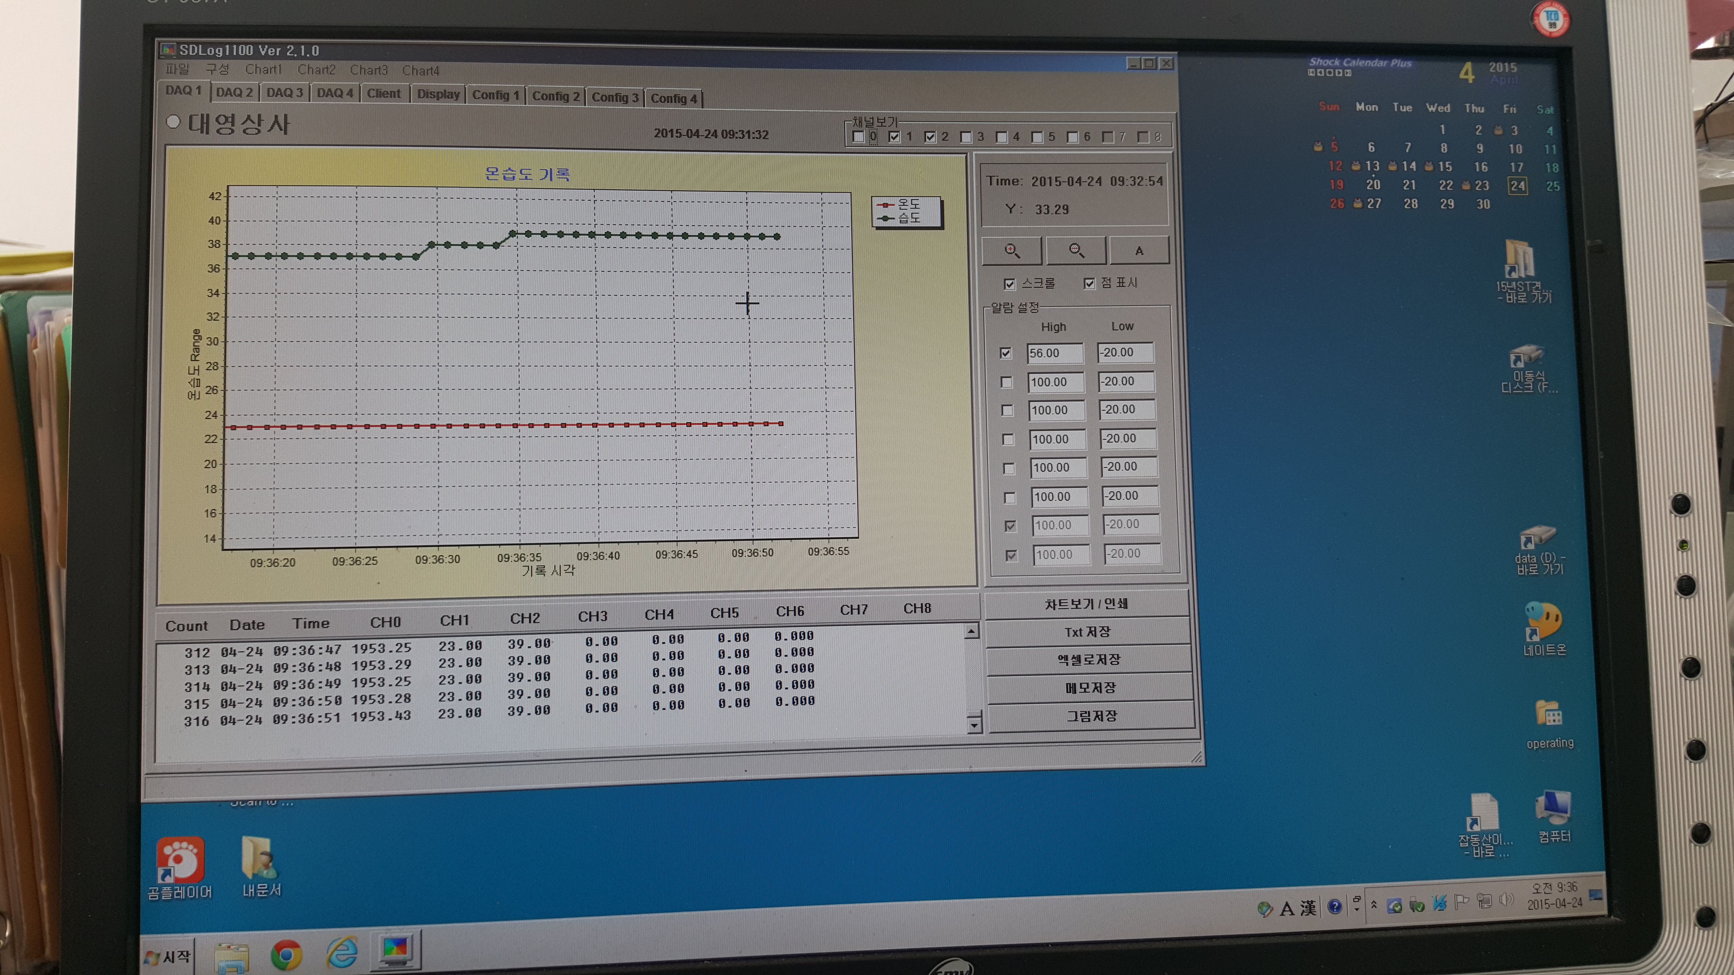The image size is (1734, 975).
Task: Toggle channel 1 view checkbox
Action: 894,137
